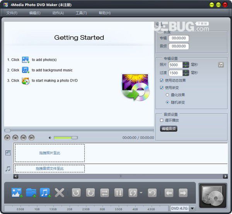
Task: Click the delete X icon in toolbar
Action: (x=60, y=193)
